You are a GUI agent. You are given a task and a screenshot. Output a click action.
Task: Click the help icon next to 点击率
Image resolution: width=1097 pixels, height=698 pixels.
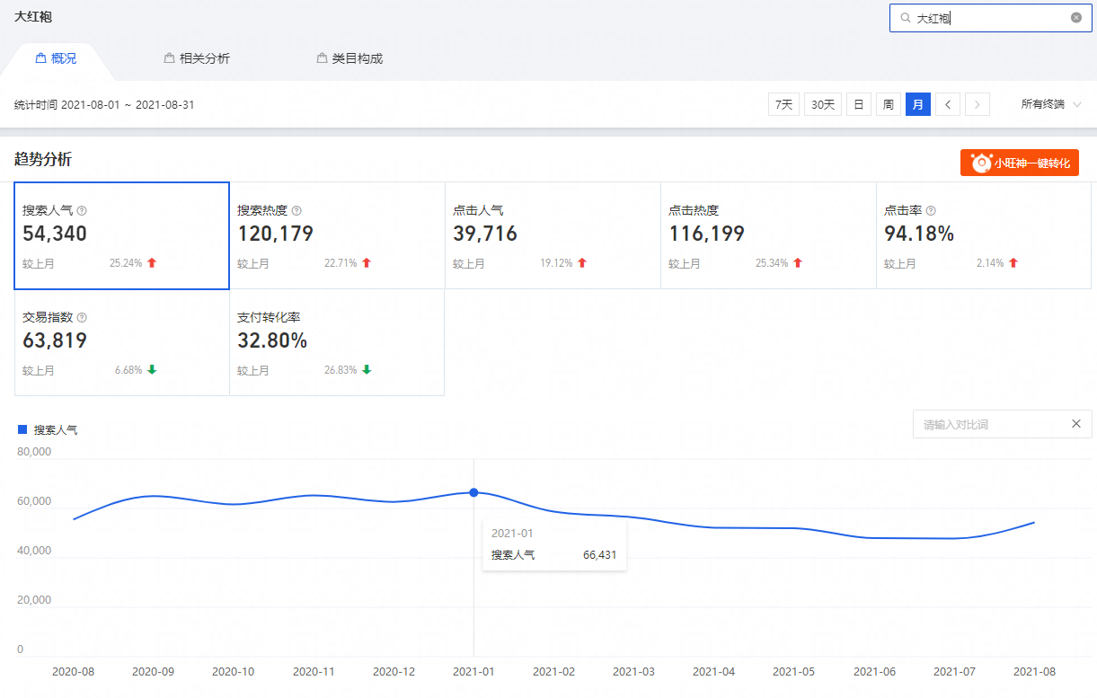pos(931,210)
